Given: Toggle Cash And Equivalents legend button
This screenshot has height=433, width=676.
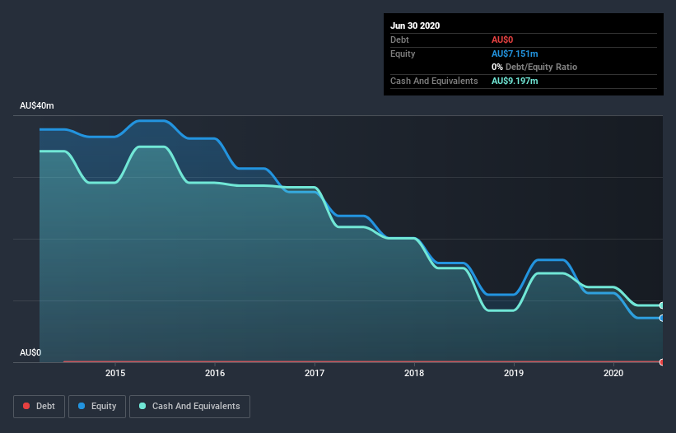Looking at the screenshot, I should click(189, 407).
